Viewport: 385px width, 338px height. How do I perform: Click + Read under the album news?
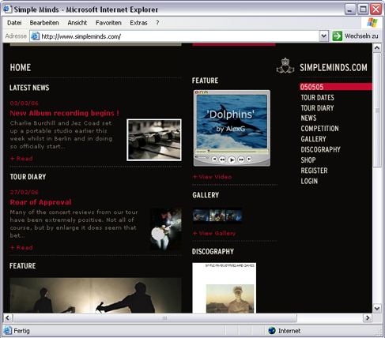point(21,159)
